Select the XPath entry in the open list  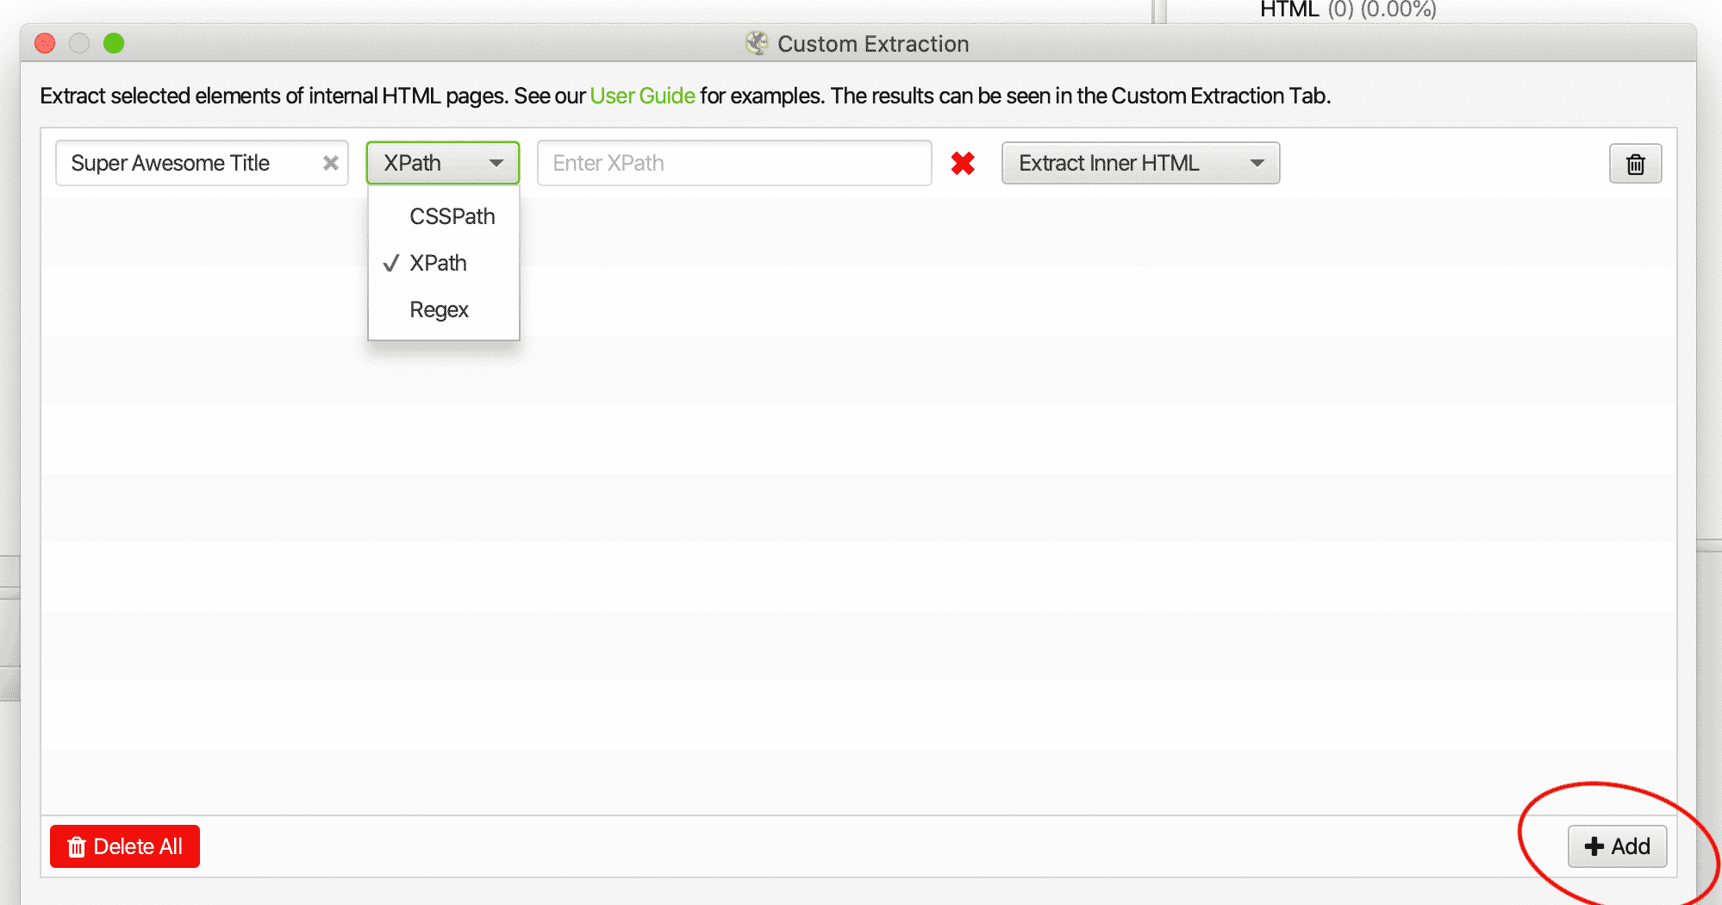click(x=439, y=263)
